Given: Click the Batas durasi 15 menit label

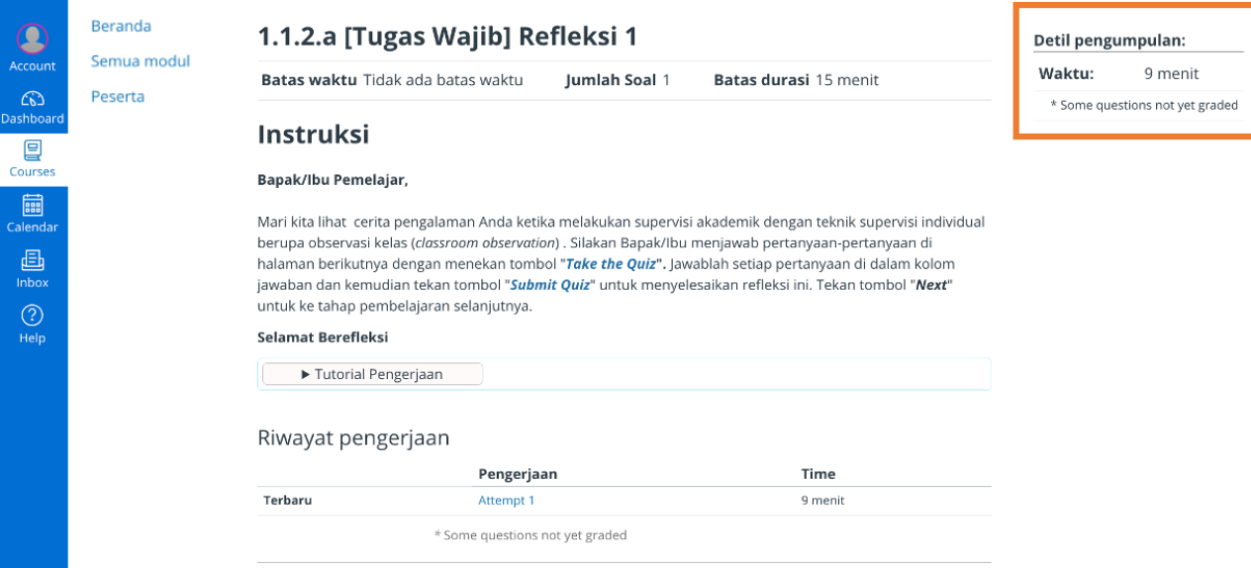Looking at the screenshot, I should 796,80.
